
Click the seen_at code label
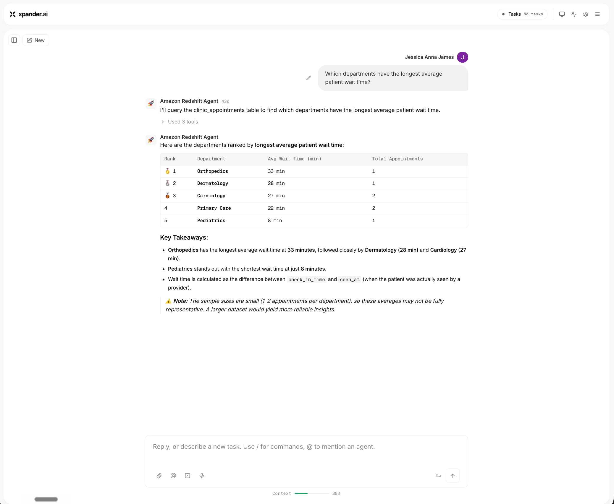[350, 279]
